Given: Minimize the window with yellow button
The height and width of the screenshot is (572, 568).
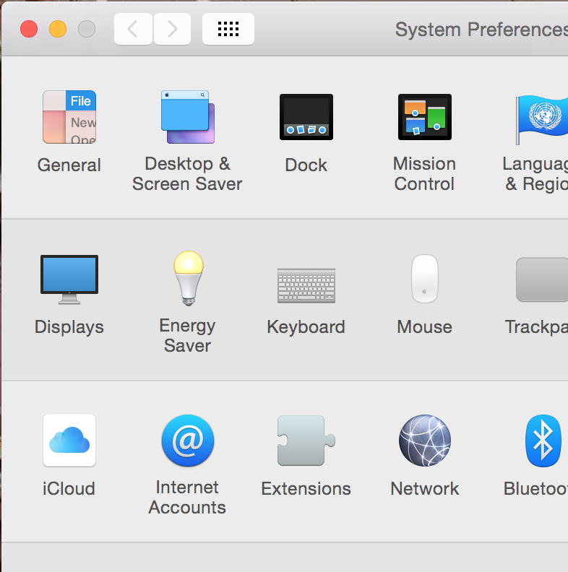Looking at the screenshot, I should tap(58, 29).
